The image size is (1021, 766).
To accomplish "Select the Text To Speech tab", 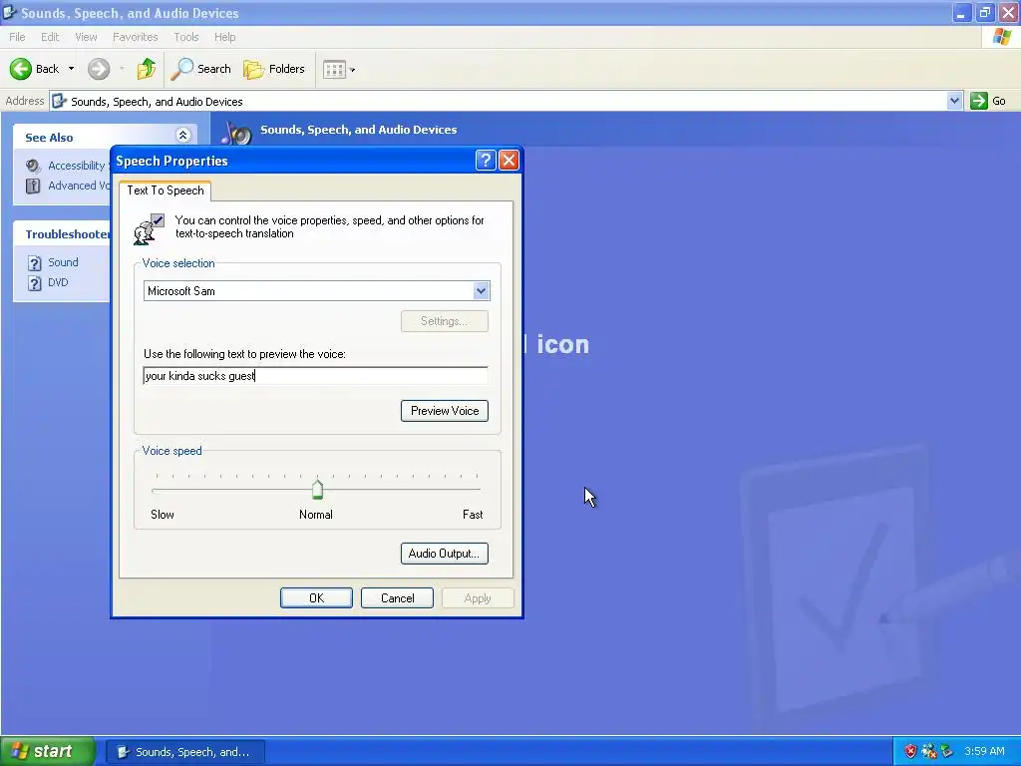I will tap(166, 191).
